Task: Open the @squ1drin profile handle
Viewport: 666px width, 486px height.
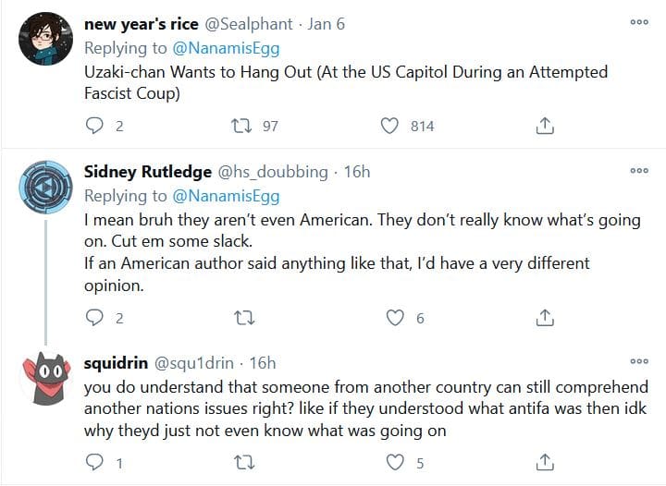Action: point(193,363)
